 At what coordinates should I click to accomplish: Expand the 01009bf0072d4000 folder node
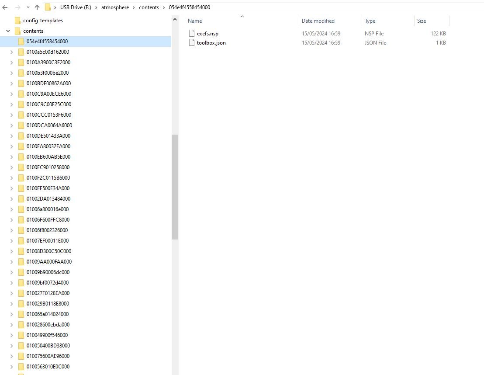point(11,283)
